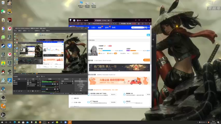Select the active Douyu personal center tab
Viewport: 221px width, 124px height.
[103, 20]
